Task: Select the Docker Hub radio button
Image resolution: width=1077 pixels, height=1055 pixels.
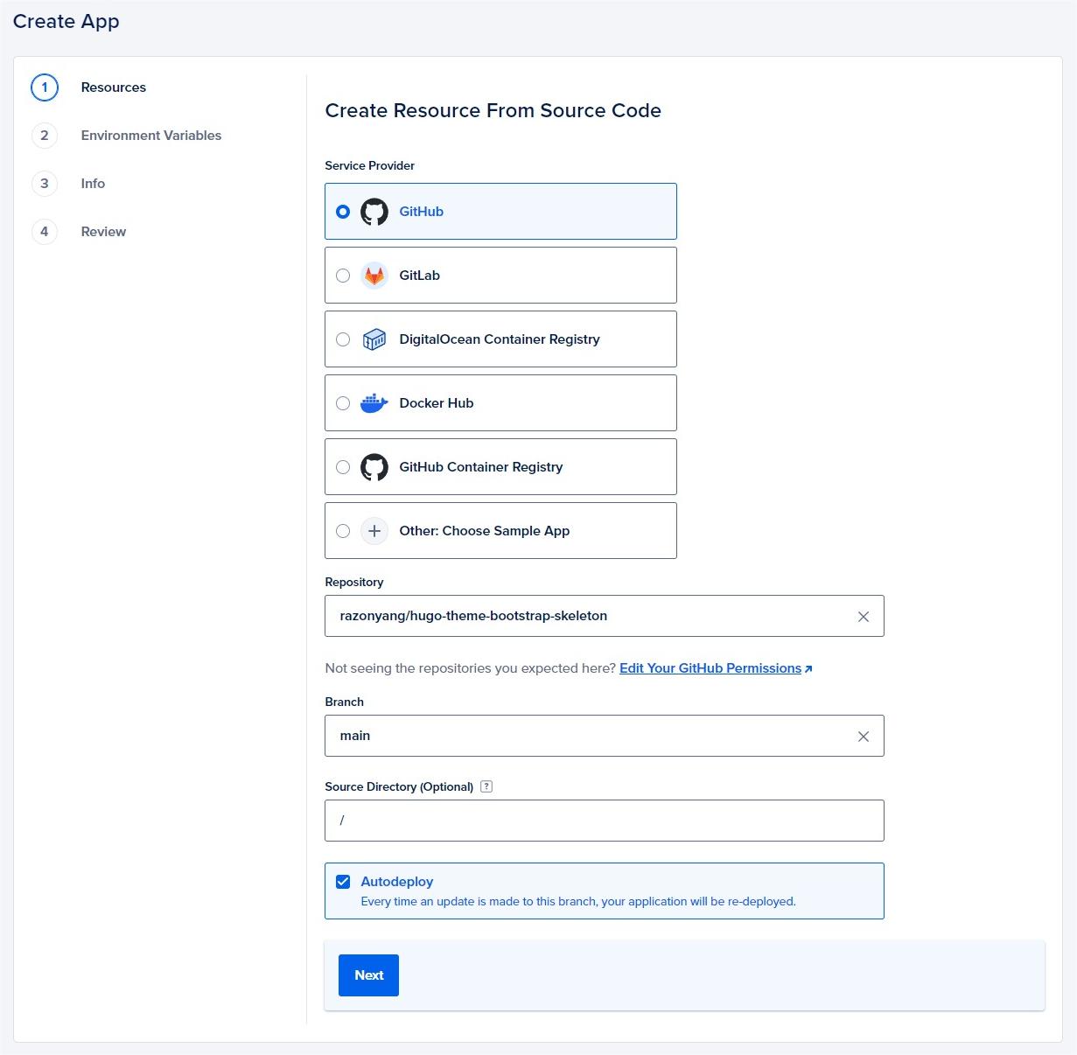Action: pyautogui.click(x=343, y=402)
